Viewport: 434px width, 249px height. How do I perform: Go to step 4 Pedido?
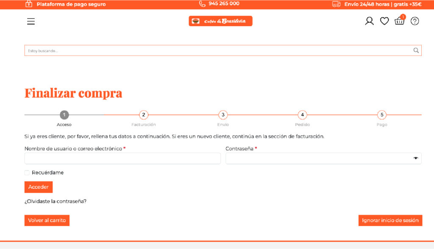(303, 115)
